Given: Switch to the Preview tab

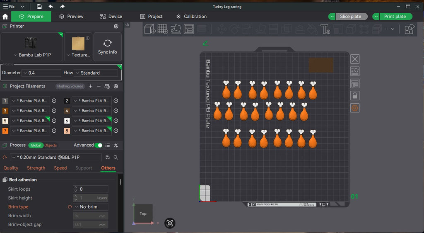Looking at the screenshot, I should point(71,17).
